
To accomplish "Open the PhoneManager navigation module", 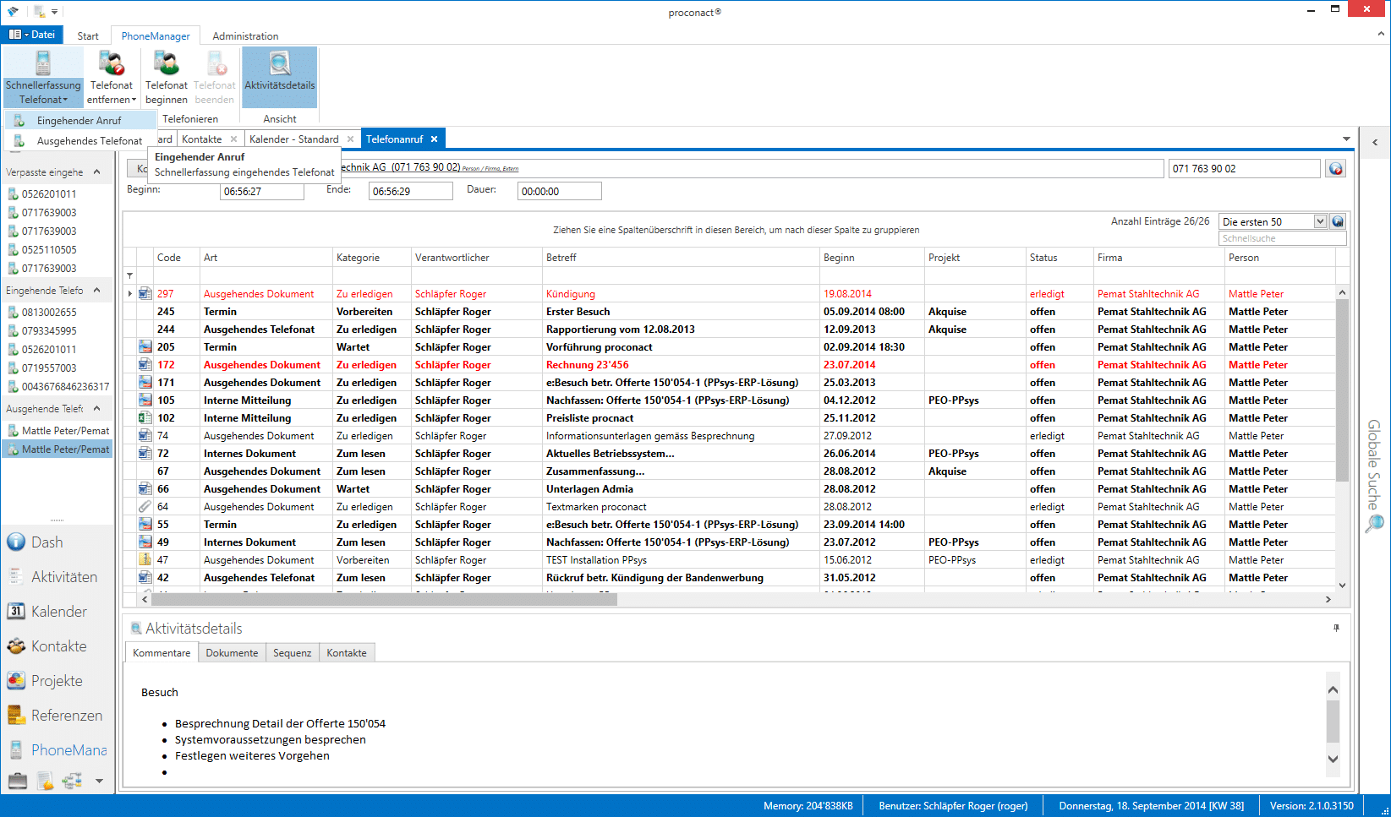I will click(x=57, y=750).
